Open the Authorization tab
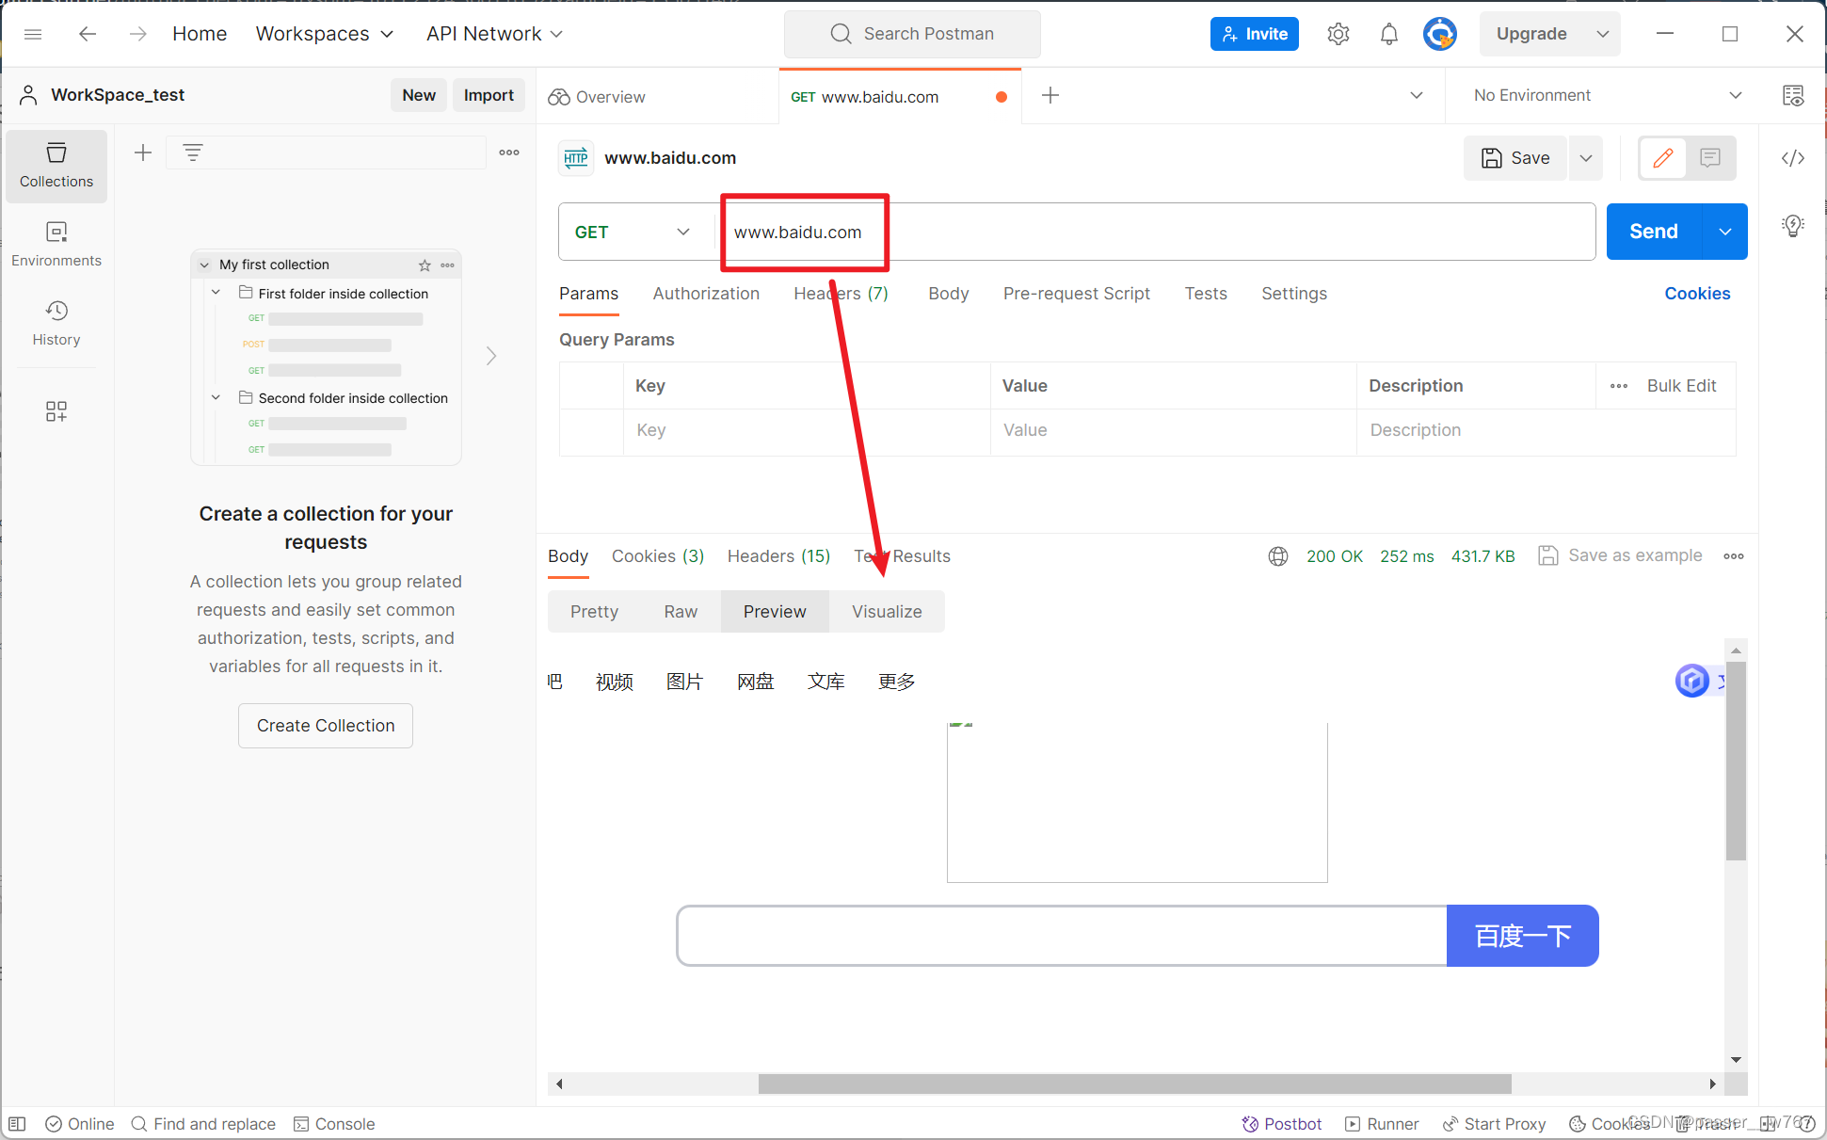 [706, 294]
